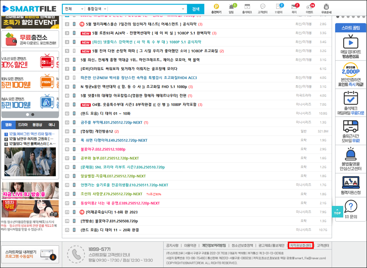Click the second banner carousel dot

click(x=33, y=114)
